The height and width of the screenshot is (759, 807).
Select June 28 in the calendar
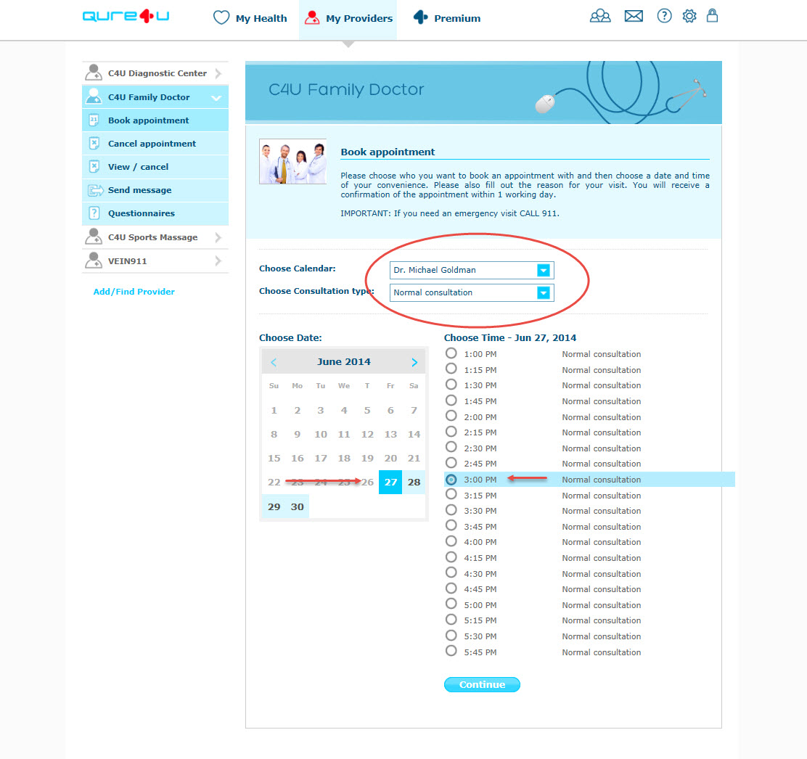click(414, 482)
